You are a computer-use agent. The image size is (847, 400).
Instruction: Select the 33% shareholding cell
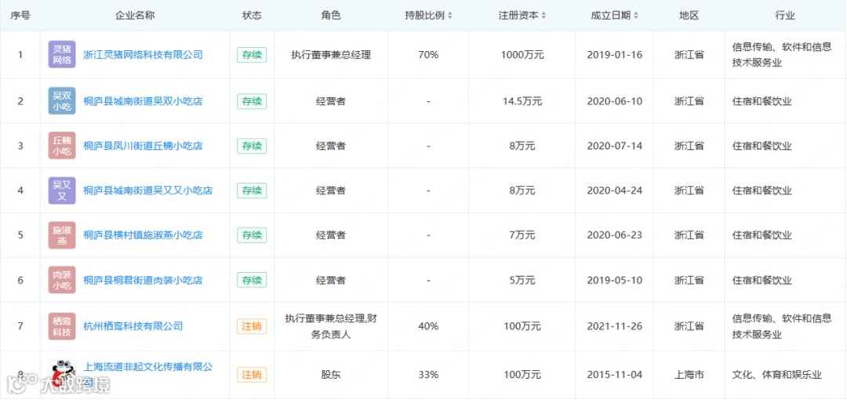pyautogui.click(x=428, y=375)
